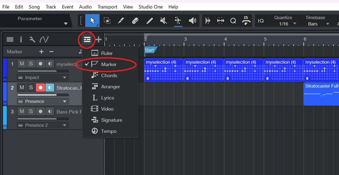The height and width of the screenshot is (175, 339).
Task: Open the Transport menu
Action: pos(107,7)
